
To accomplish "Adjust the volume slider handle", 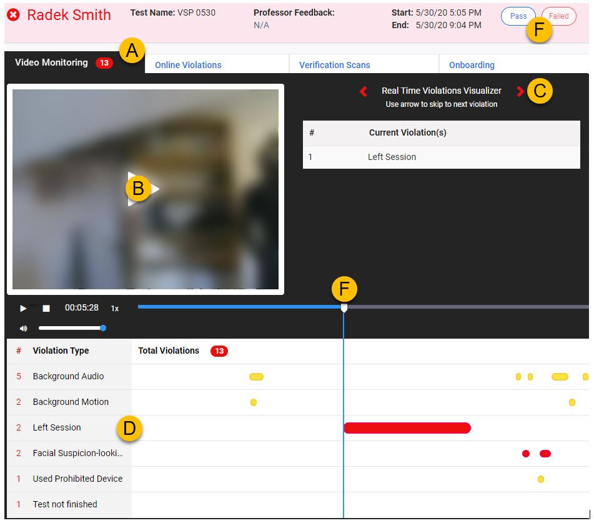I will [x=103, y=328].
